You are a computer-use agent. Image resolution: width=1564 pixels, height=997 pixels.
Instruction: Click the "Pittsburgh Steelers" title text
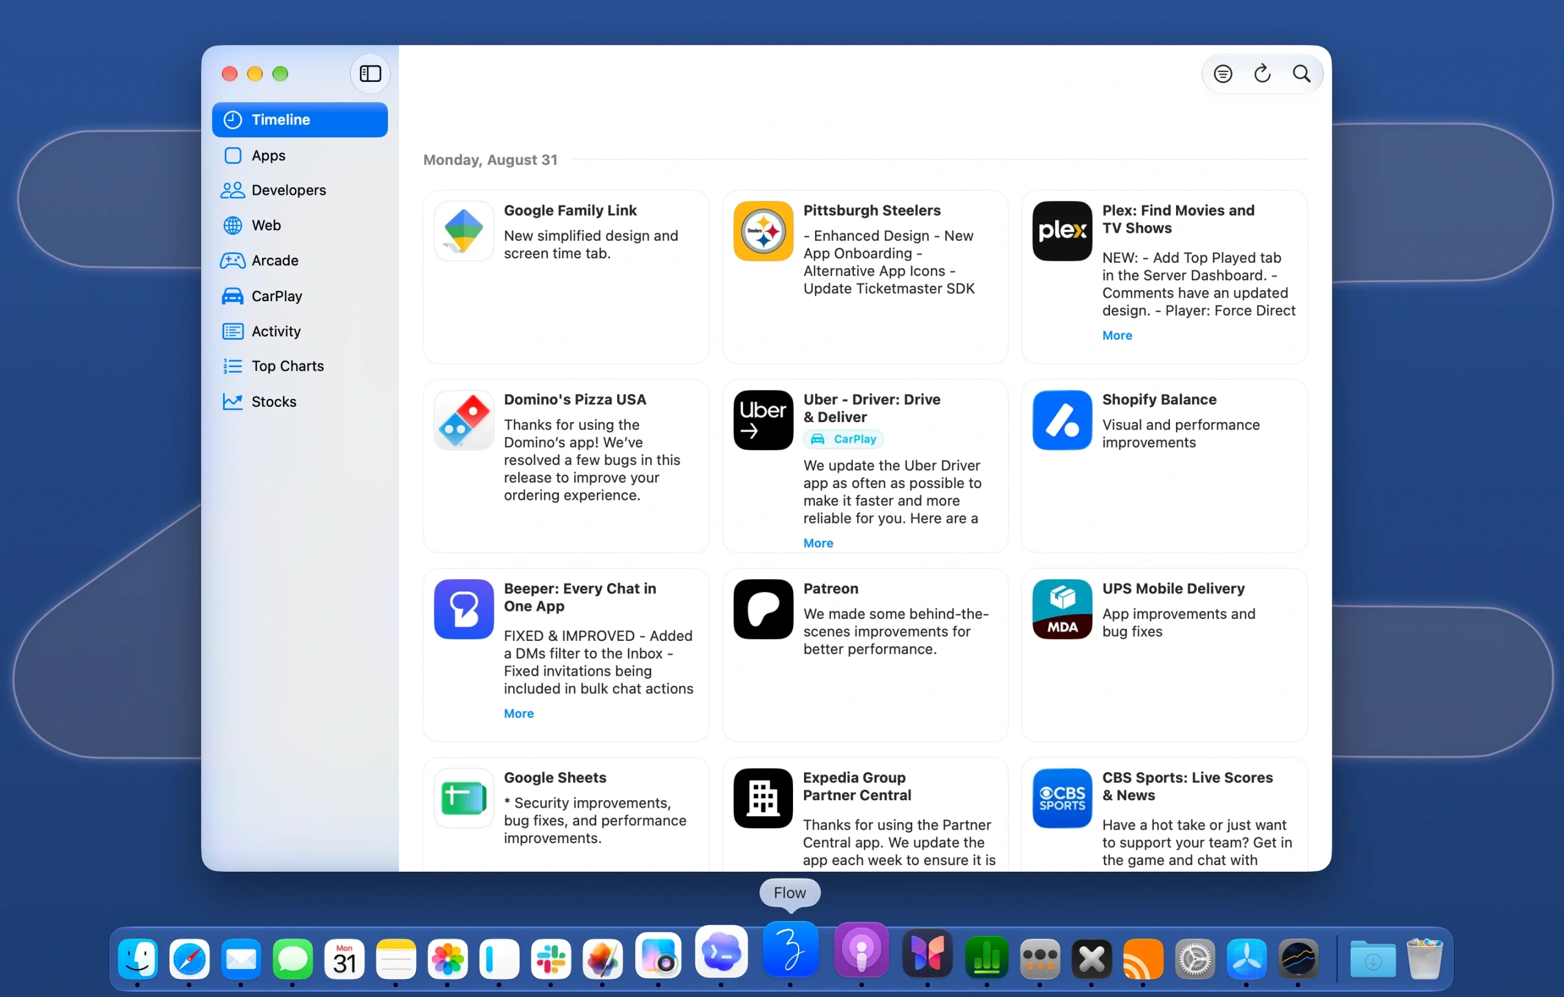click(x=872, y=210)
